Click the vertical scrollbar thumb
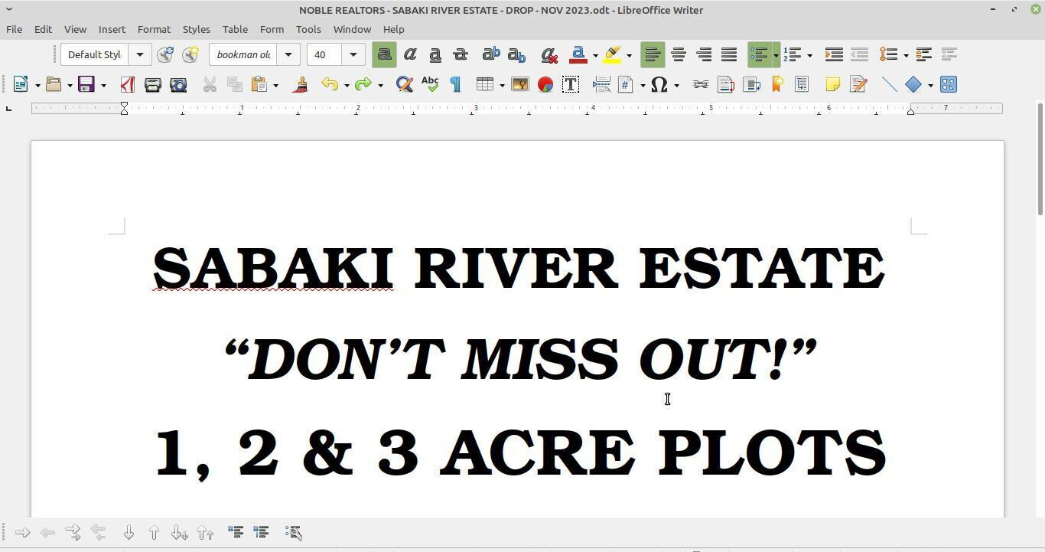Image resolution: width=1045 pixels, height=552 pixels. tap(1040, 158)
